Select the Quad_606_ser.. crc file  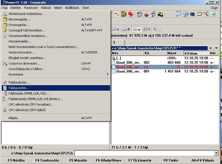(165, 67)
